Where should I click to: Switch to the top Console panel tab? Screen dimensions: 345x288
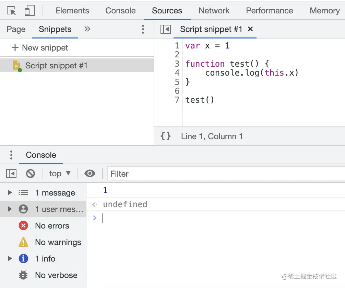(120, 11)
